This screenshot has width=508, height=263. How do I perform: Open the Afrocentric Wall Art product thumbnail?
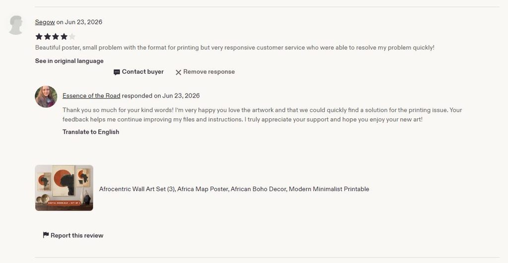64,188
